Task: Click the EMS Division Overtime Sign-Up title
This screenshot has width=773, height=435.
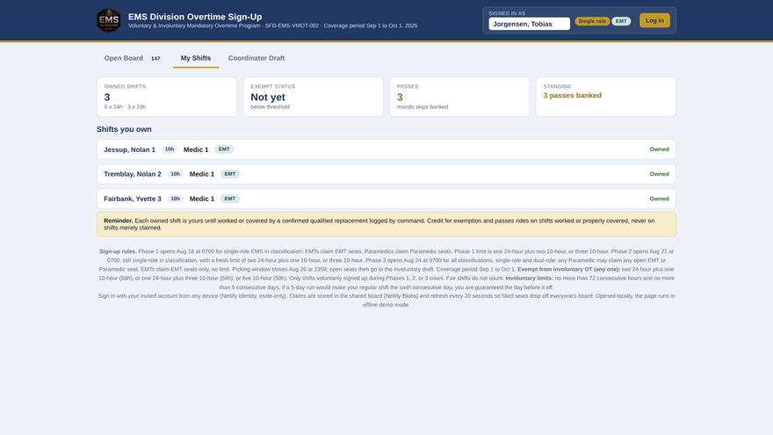Action: pyautogui.click(x=195, y=17)
